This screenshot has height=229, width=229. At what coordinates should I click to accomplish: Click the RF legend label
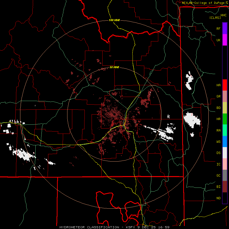218,28
